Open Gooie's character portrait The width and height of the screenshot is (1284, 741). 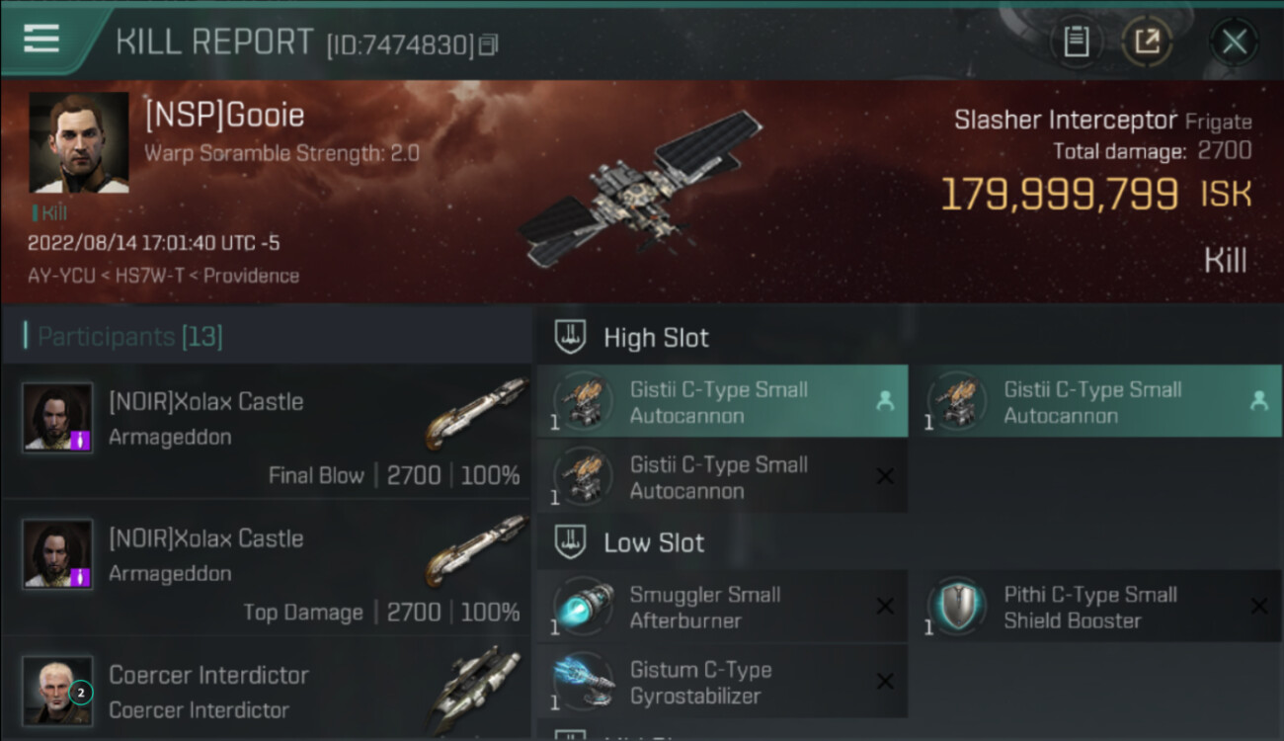click(x=79, y=142)
